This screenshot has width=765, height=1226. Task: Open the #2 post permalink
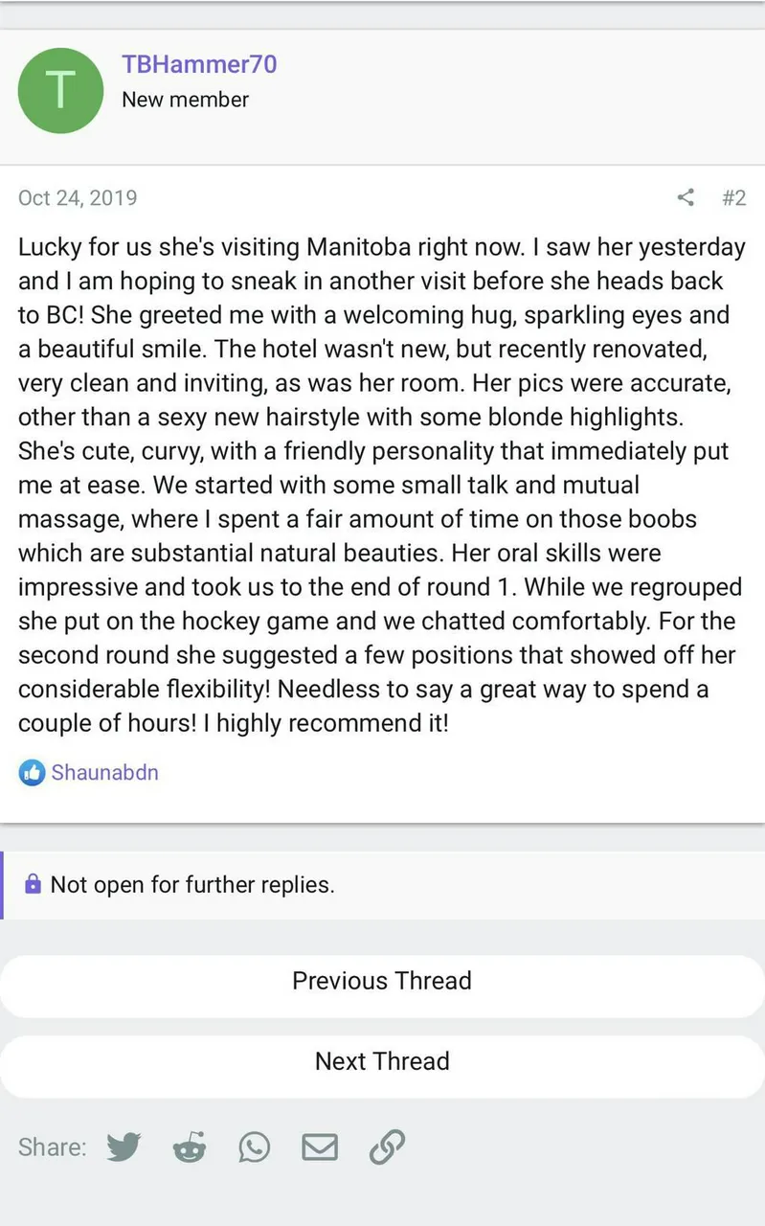pos(733,198)
